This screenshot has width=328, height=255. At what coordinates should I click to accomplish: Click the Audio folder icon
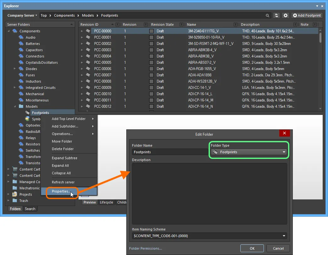coord(21,37)
